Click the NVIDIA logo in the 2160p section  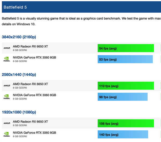tap(7, 59)
